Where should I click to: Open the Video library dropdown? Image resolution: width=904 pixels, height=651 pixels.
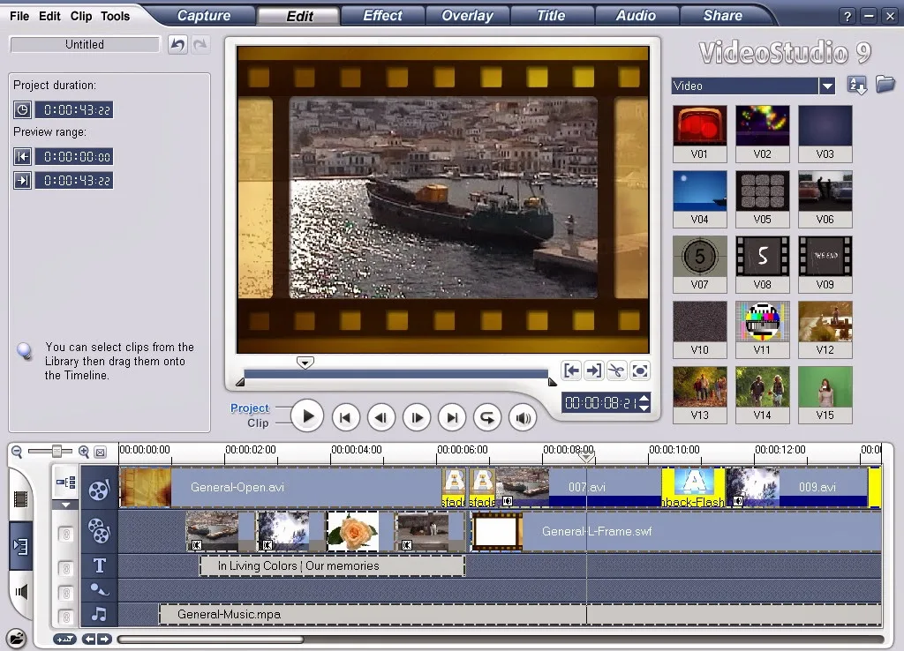tap(826, 86)
